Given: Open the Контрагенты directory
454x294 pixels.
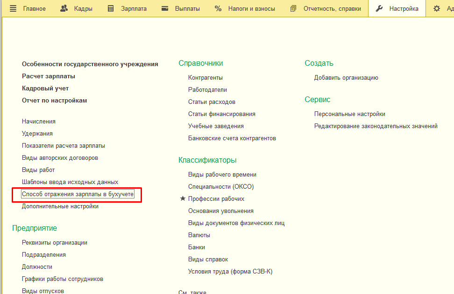Looking at the screenshot, I should point(205,77).
